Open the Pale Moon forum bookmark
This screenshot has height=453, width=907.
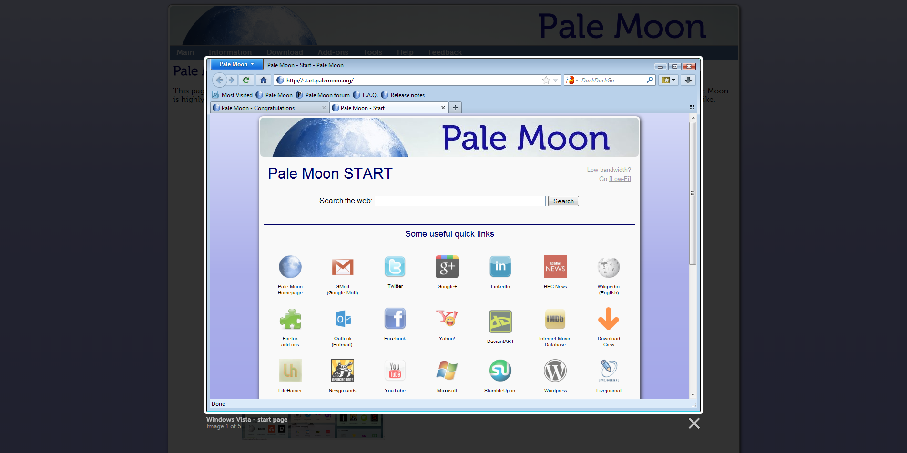(x=323, y=95)
